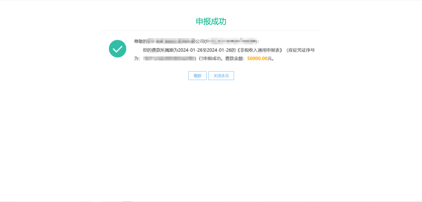Click the 《非税收入通用申报表》 form name text
Screen dimensions: 422x202
click(259, 50)
